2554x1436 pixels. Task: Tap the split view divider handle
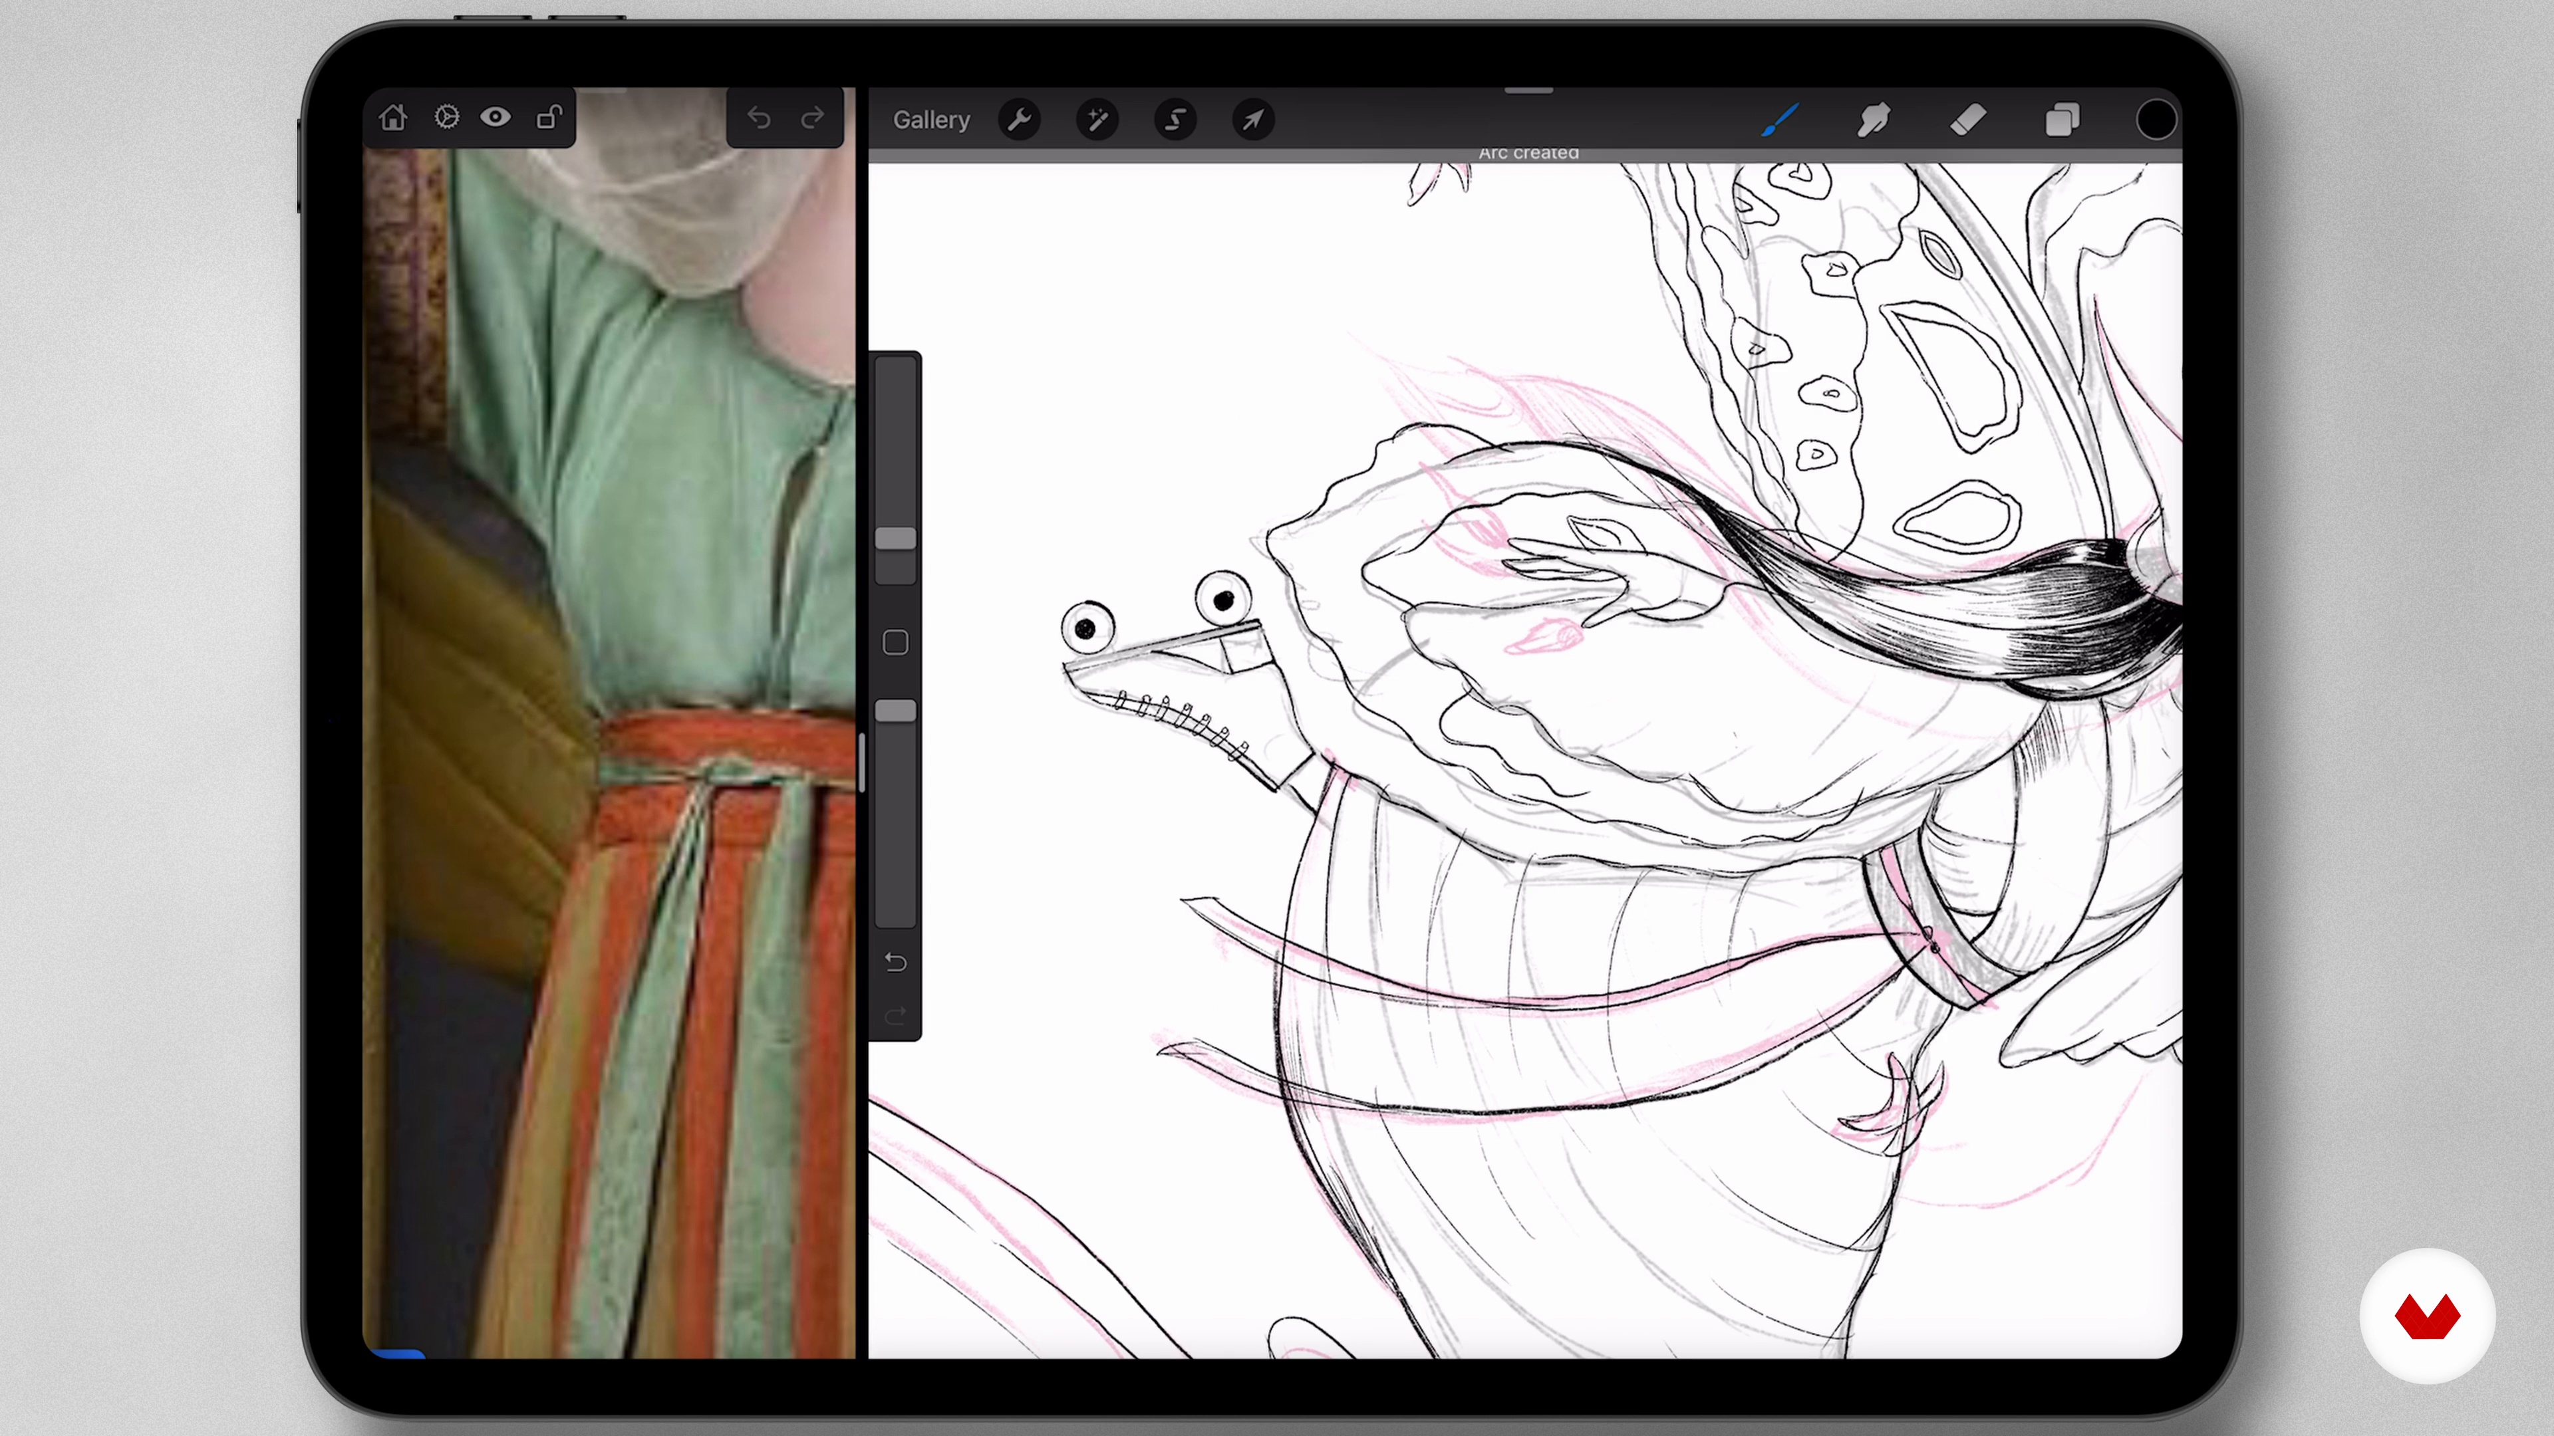click(x=861, y=762)
